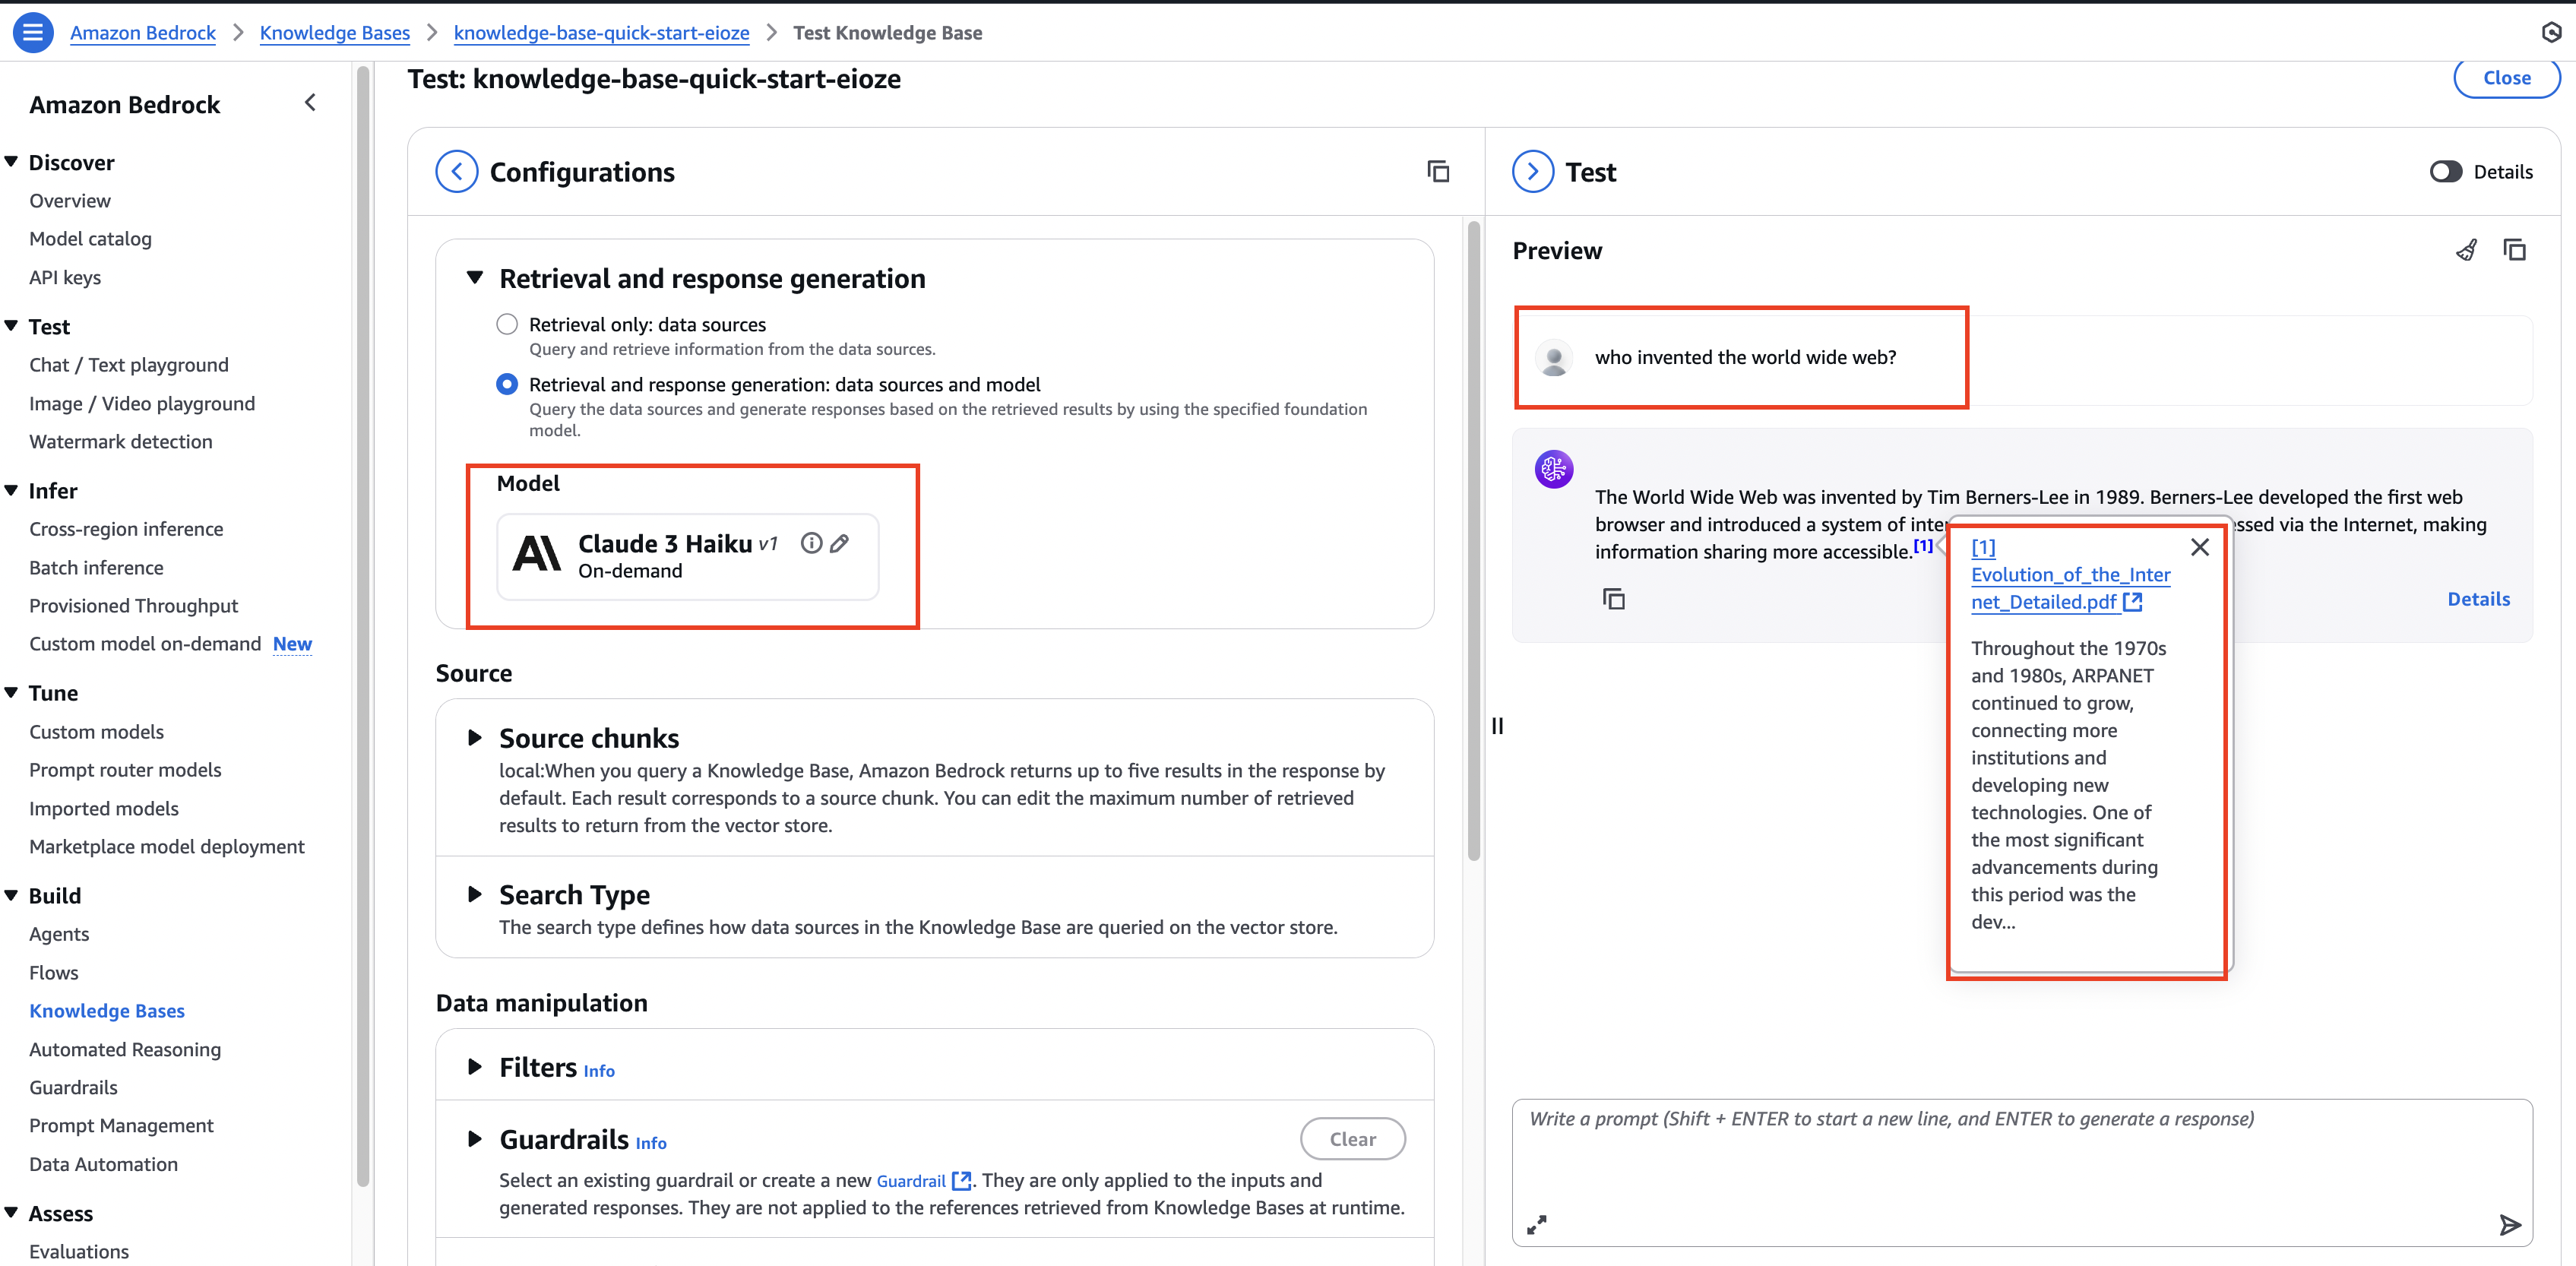Expand the prompt input with the corner arrows icon
The image size is (2576, 1266).
1536,1224
